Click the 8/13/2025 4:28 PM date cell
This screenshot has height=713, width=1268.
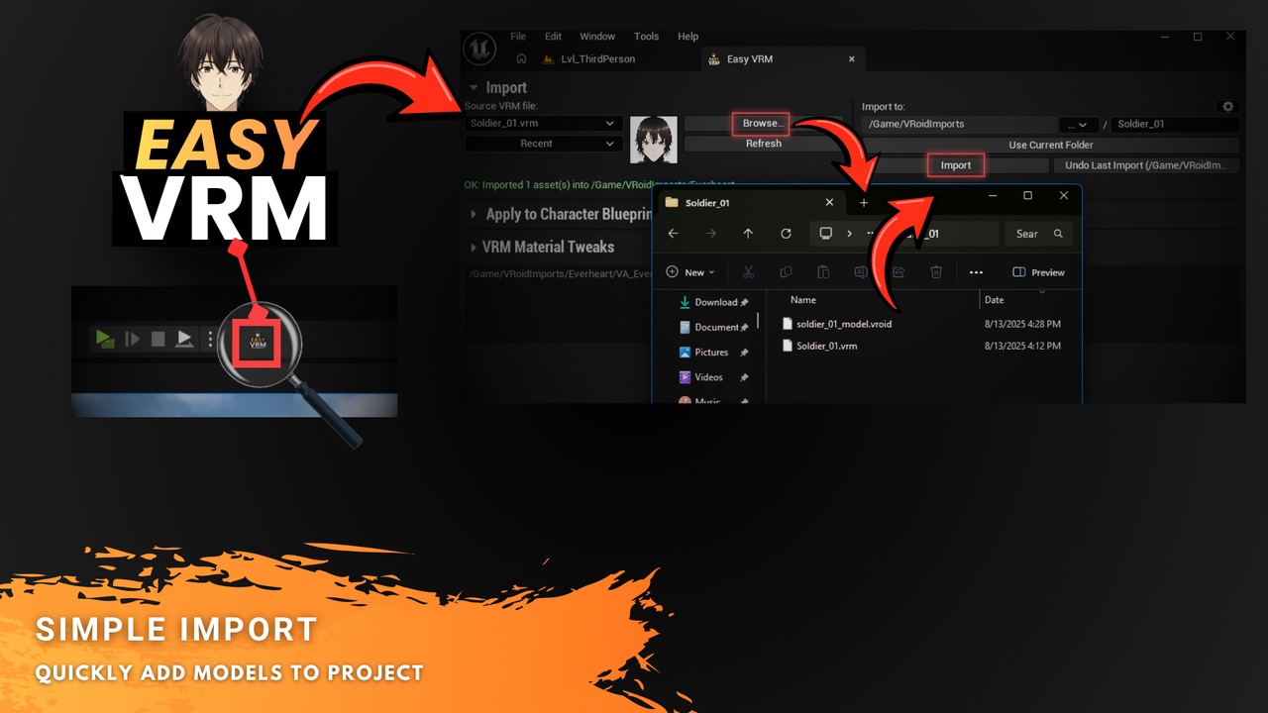coord(1022,324)
